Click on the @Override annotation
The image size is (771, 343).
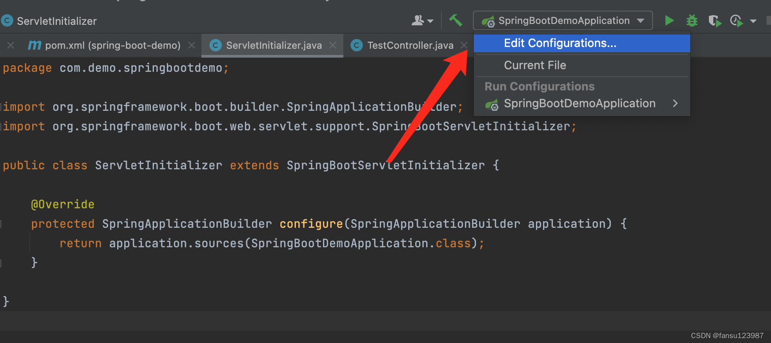[x=63, y=204]
